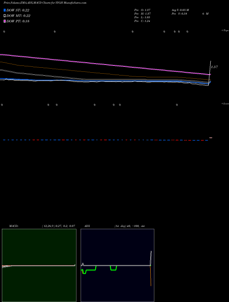This screenshot has height=302, width=229.
Task: Click the white DOW MT legend swatch
Action: [x=5, y=16]
